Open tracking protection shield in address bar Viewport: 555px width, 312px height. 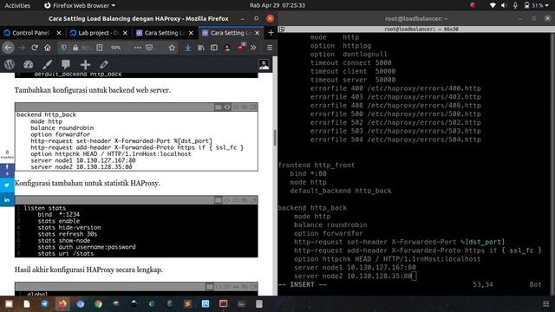tap(63, 48)
